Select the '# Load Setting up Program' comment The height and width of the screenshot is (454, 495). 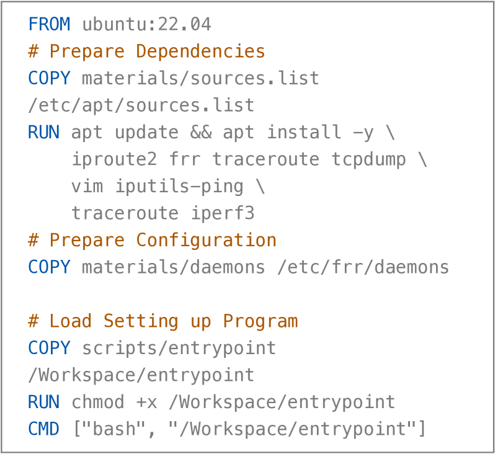point(163,321)
